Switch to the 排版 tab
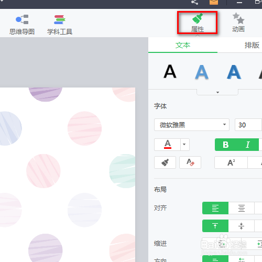The height and width of the screenshot is (262, 262). click(252, 45)
